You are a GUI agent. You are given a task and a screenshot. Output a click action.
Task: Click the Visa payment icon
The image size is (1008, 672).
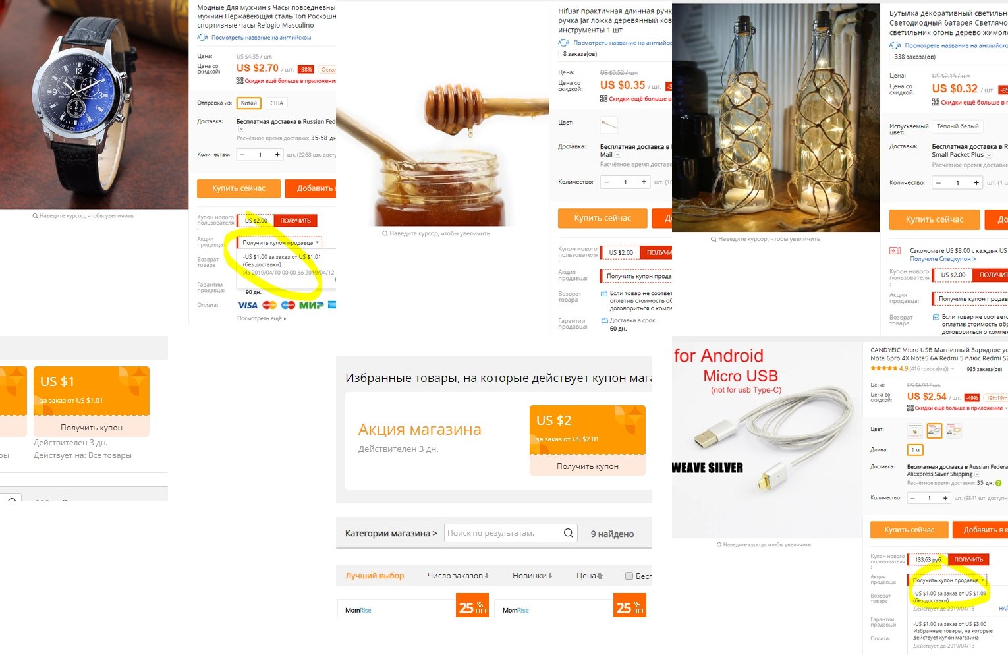click(x=248, y=305)
